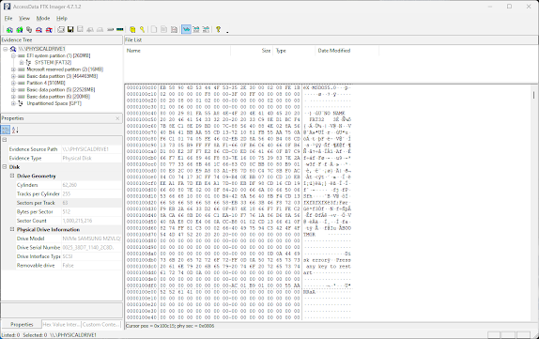Select Unpartitioned Space [GPT] tree item
The width and height of the screenshot is (539, 339).
54,103
